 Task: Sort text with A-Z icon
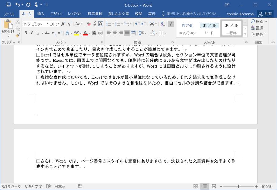tap(163, 24)
